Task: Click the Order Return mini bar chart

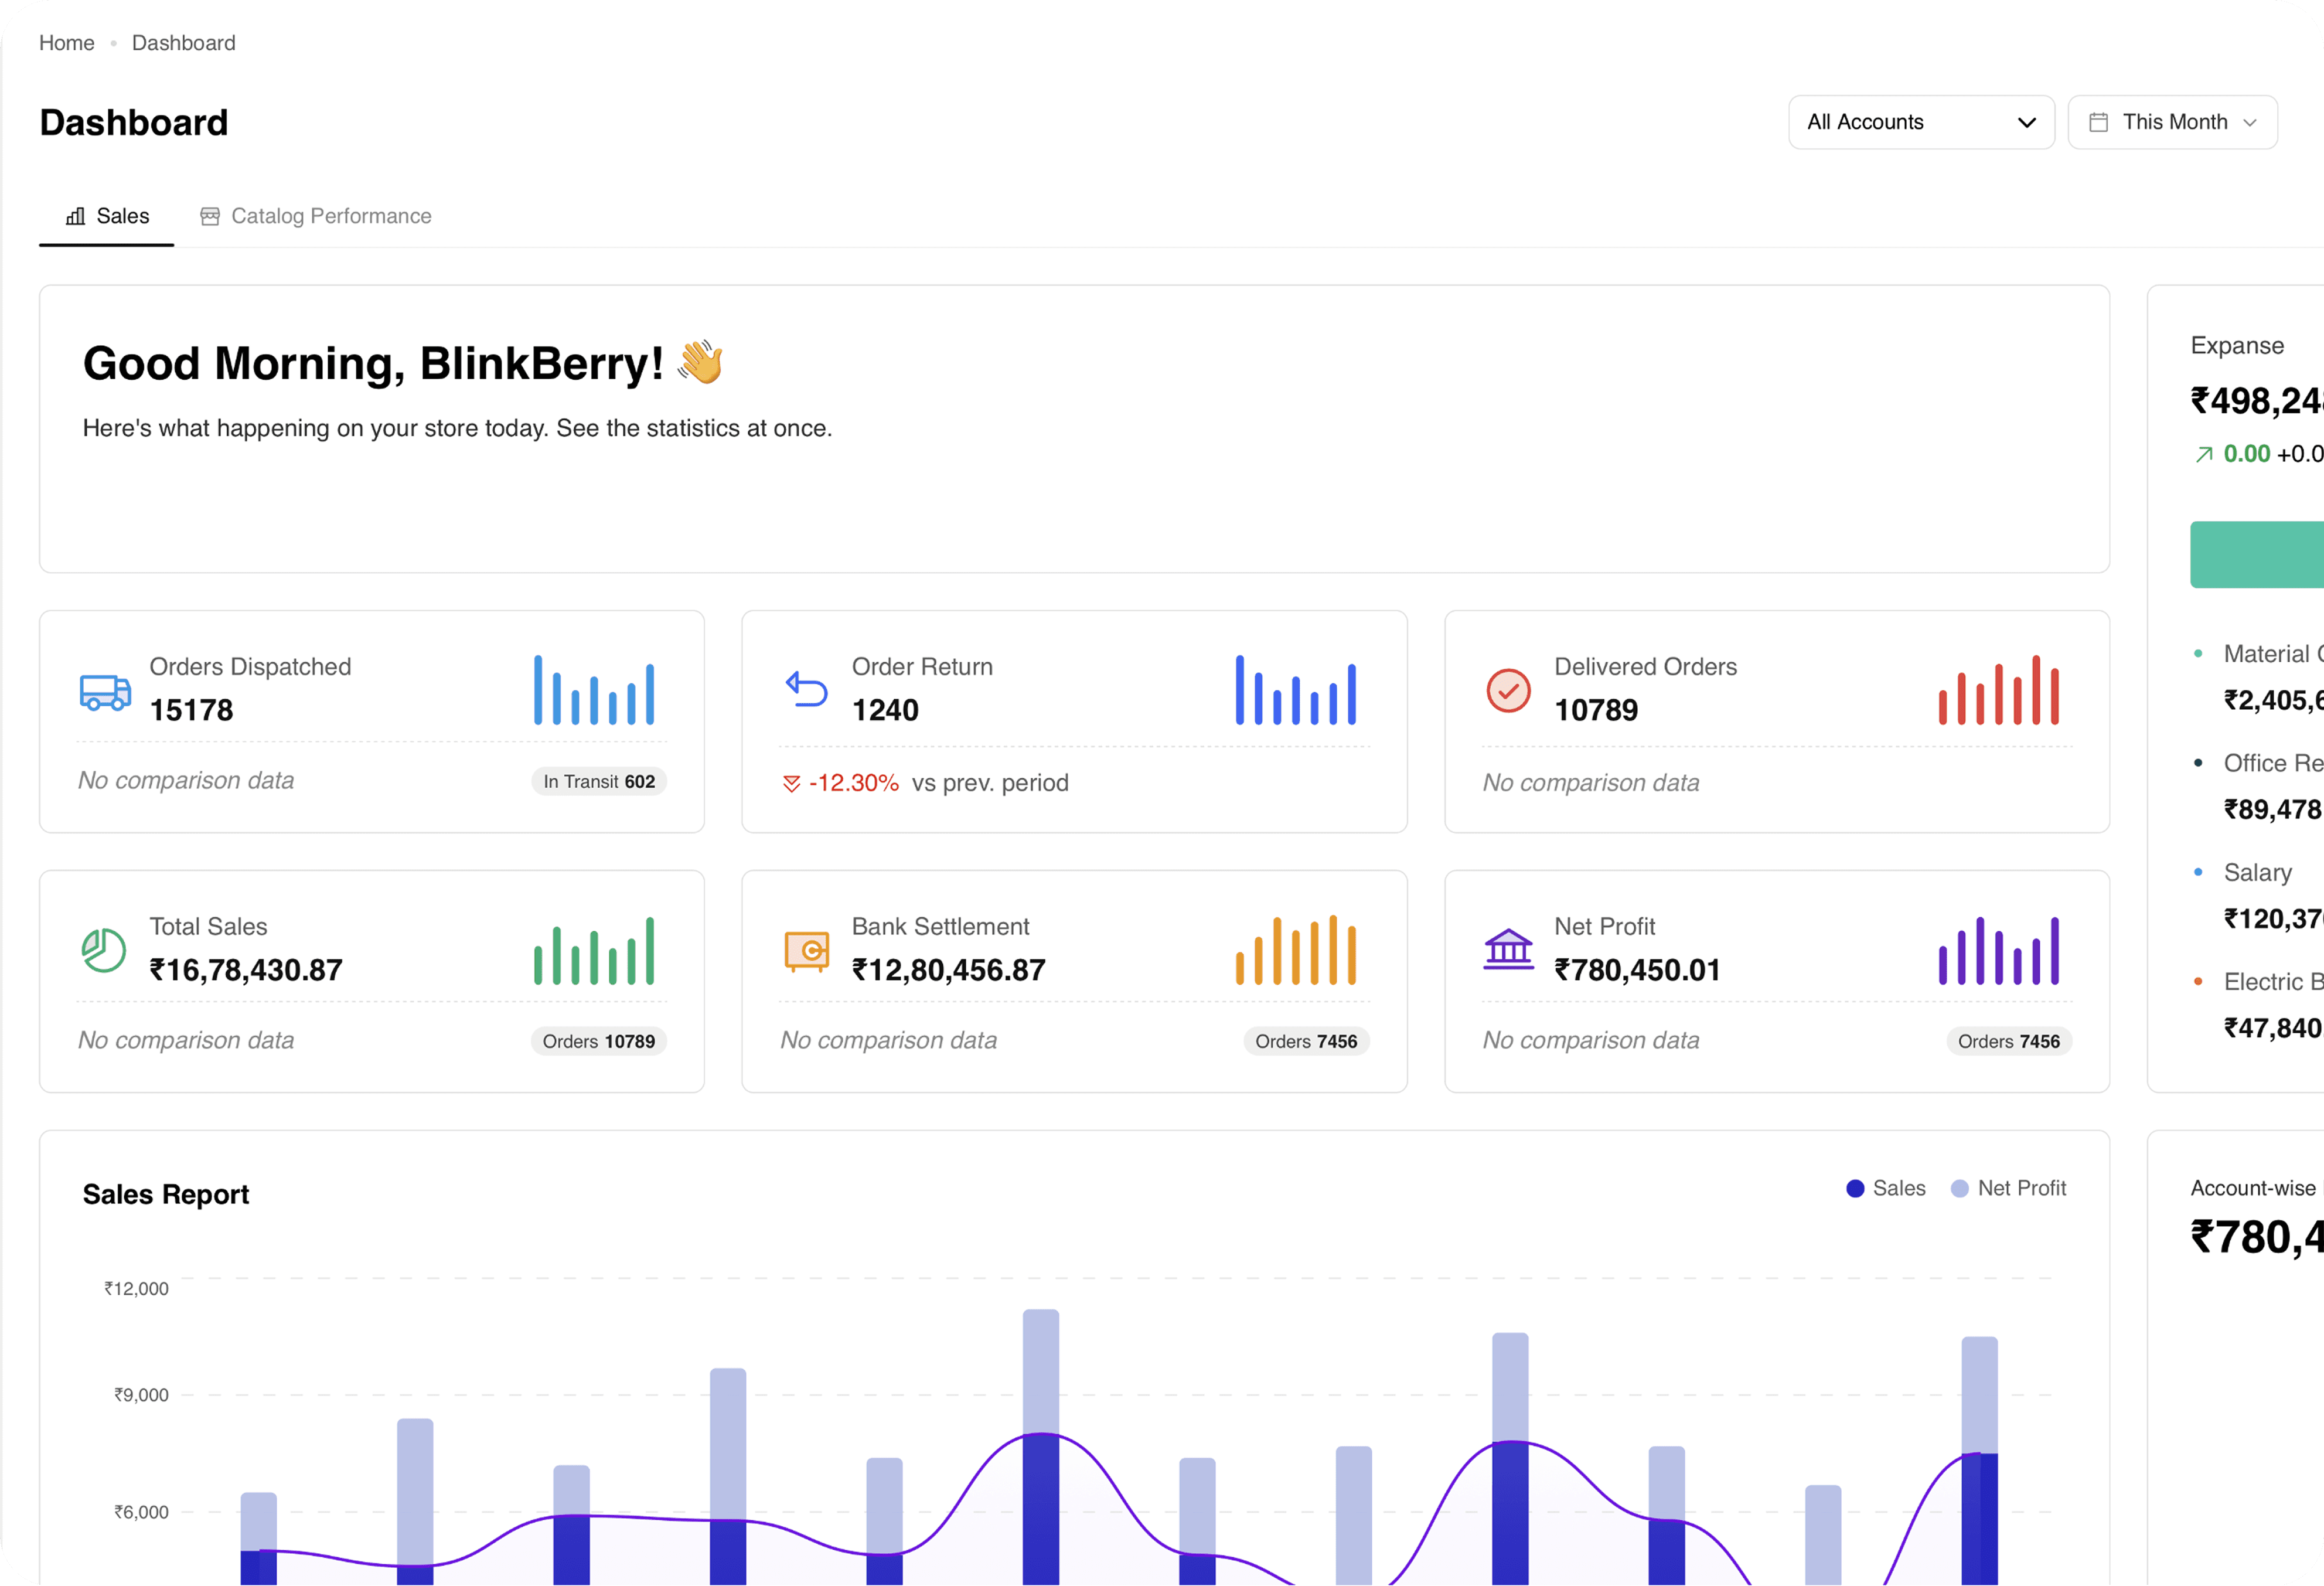Action: coord(1296,690)
